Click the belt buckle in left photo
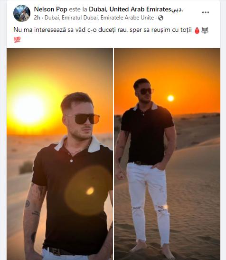The width and height of the screenshot is (226, 260). point(57,252)
